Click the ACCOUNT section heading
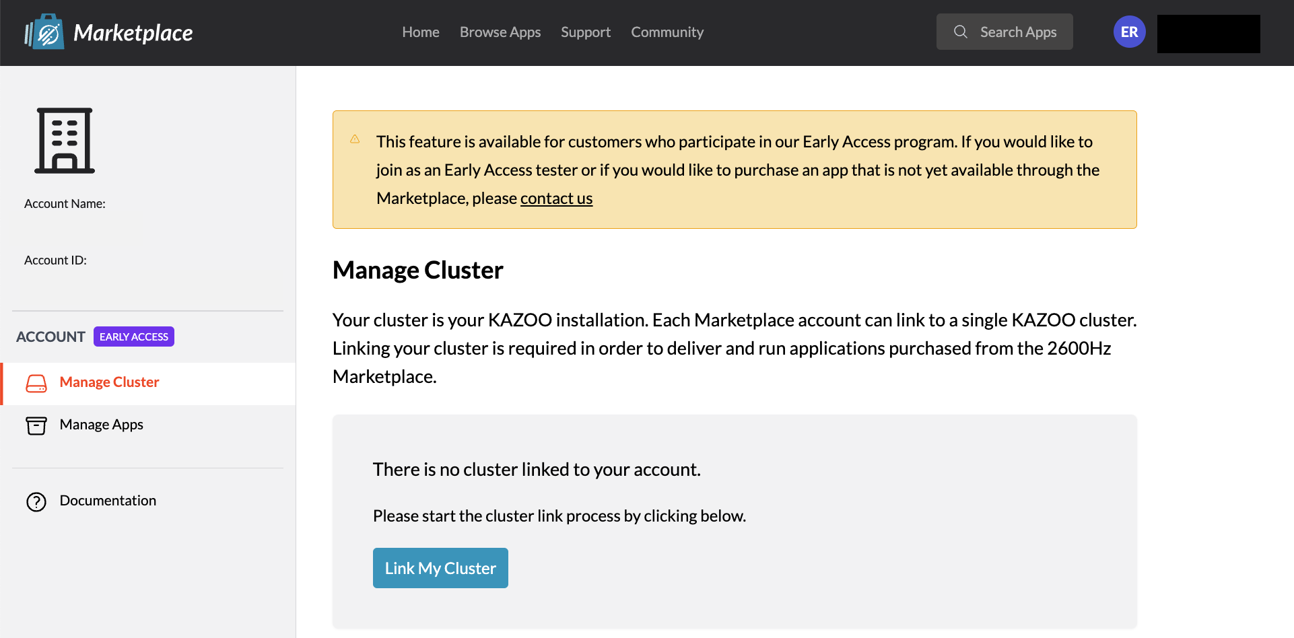 click(50, 336)
